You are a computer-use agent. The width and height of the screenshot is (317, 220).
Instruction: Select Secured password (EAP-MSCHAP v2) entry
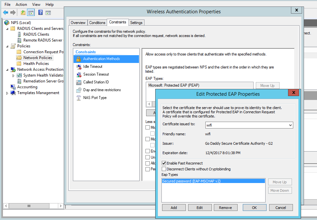191,181
